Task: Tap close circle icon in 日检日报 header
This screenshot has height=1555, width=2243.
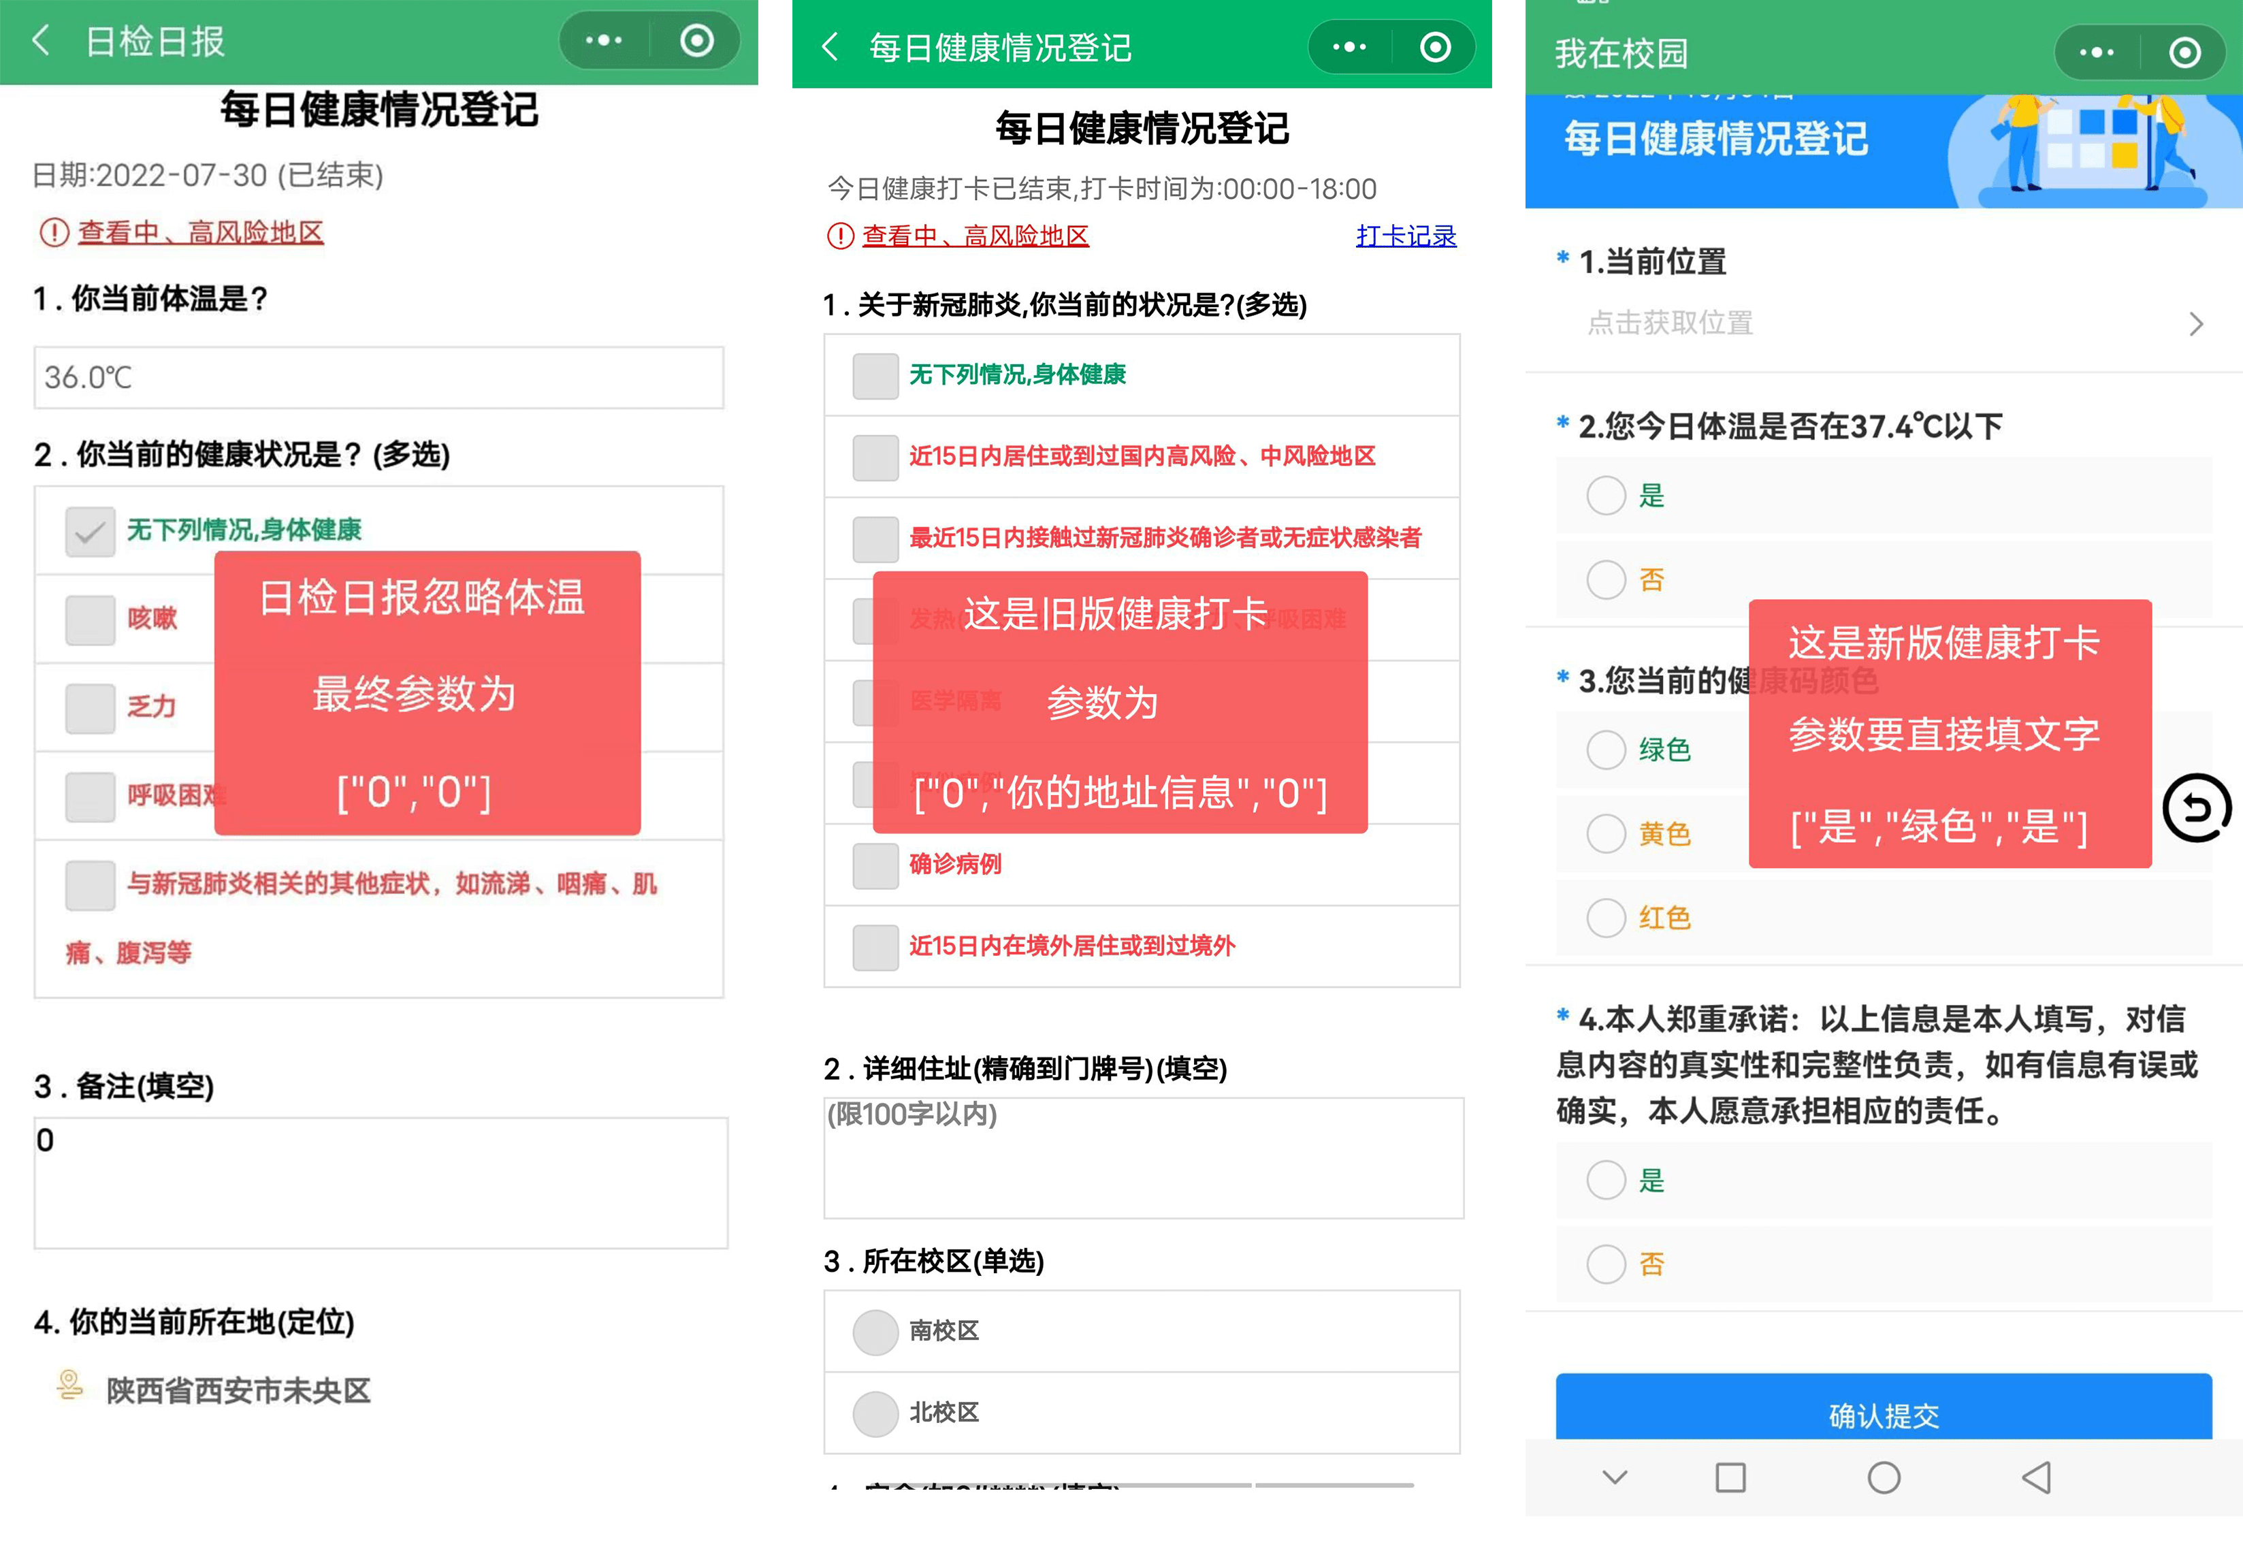Action: click(x=696, y=41)
